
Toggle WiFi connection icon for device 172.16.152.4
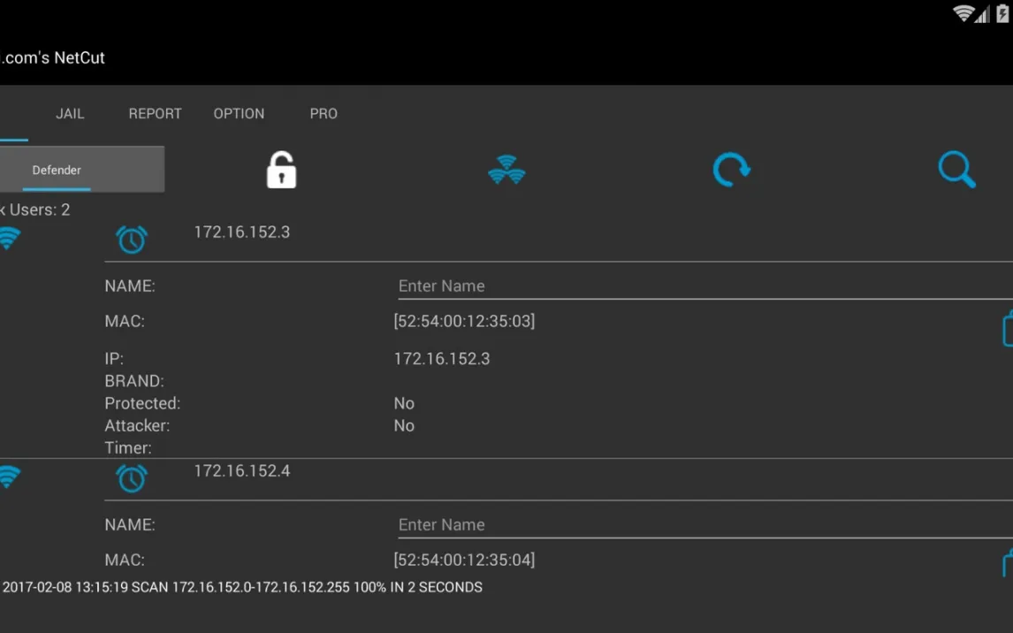(9, 477)
